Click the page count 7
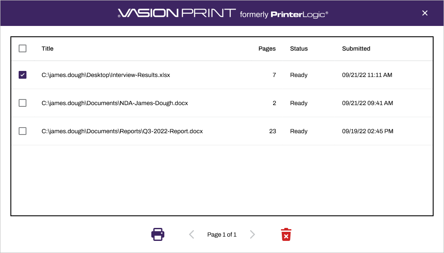Viewport: 444px width, 253px height. [274, 75]
